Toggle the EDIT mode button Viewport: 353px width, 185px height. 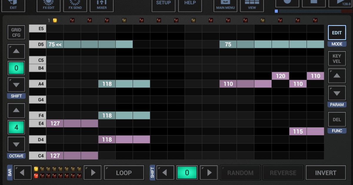(337, 33)
